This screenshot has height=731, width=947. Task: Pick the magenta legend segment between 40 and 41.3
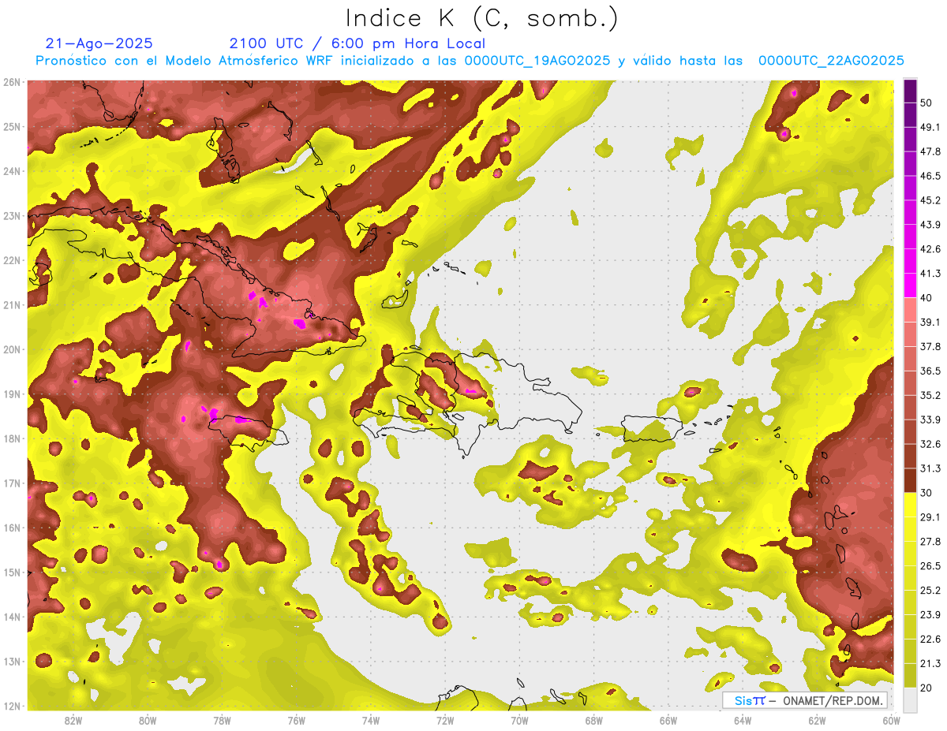coord(910,285)
